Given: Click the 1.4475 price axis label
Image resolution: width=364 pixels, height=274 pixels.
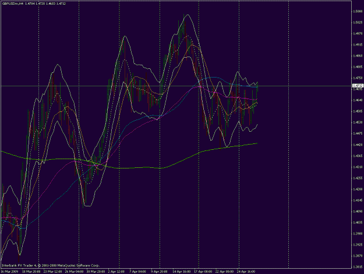Looking at the screenshot, I should 358,134.
